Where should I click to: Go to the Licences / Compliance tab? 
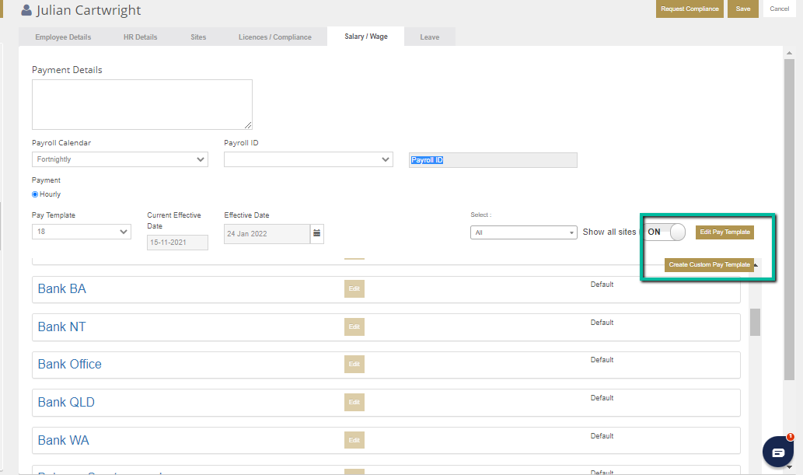tap(275, 37)
